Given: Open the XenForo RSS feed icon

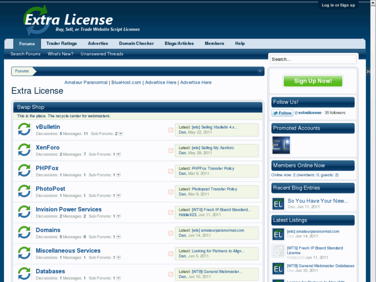Looking at the screenshot, I should [171, 151].
